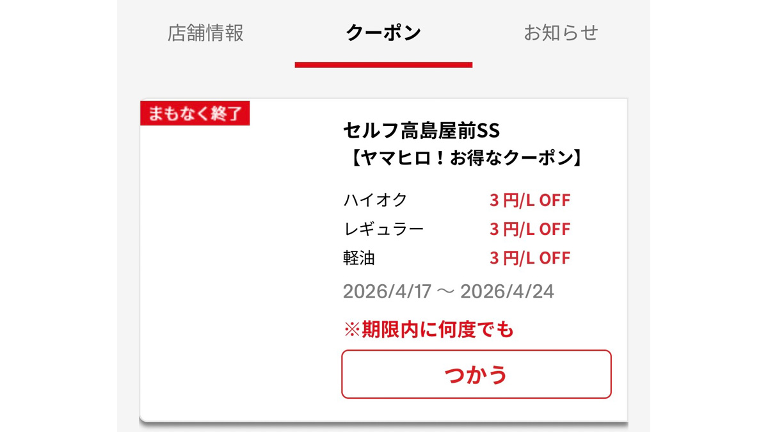Tap the ※期限内に何度でも notice
Viewport: 768px width, 432px height.
click(429, 330)
